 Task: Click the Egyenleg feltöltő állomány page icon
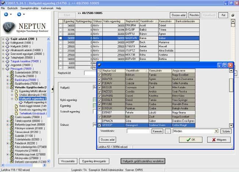(x=16, y=91)
